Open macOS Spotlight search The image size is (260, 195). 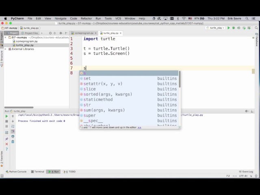tap(247, 18)
